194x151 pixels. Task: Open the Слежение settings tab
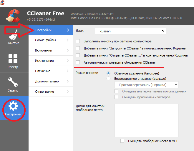51,71
